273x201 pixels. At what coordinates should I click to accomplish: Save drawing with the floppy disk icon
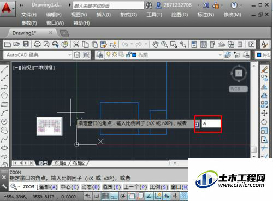(26, 44)
